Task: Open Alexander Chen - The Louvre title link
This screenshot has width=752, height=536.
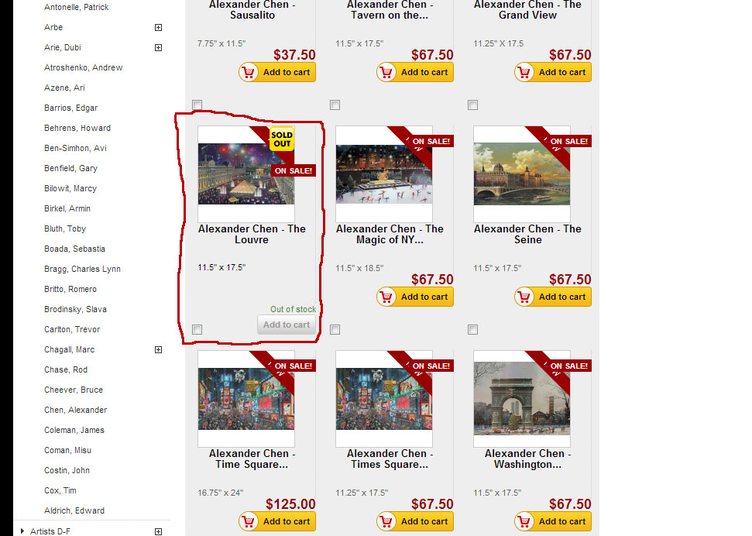Action: pos(252,235)
